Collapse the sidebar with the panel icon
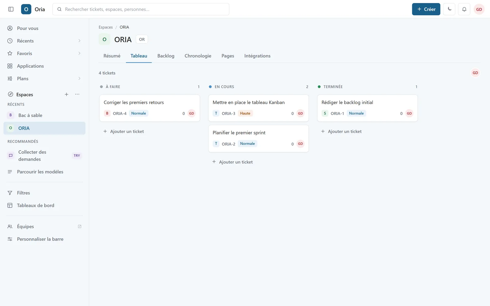490x306 pixels. [11, 9]
